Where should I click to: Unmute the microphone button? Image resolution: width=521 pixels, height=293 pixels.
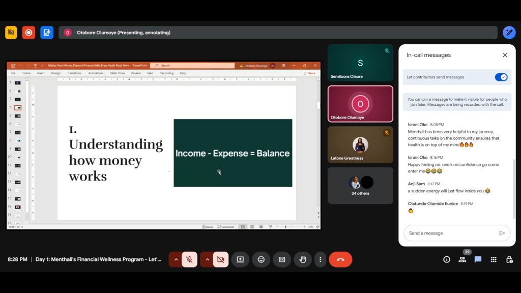(189, 259)
